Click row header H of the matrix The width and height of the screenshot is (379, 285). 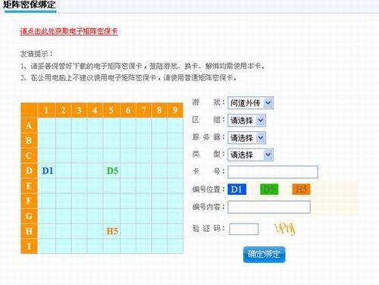(29, 231)
